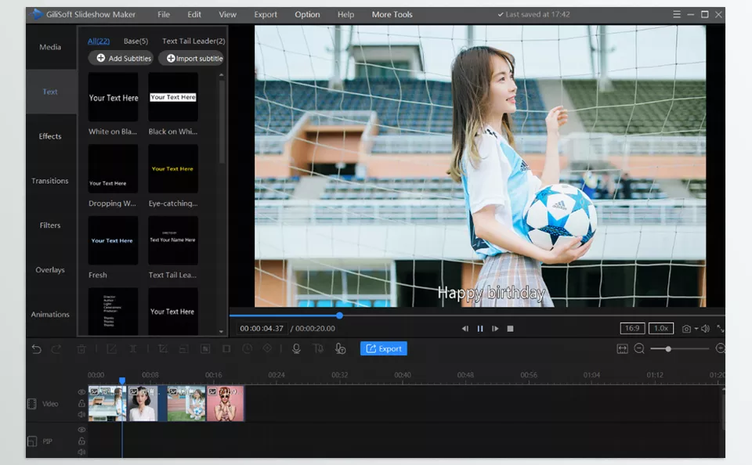Screen dimensions: 752x465
Task: Click the timeline playhead marker
Action: click(122, 380)
